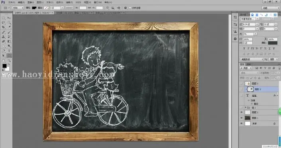Open the 3D menu
281x148 pixels.
coord(78,2)
